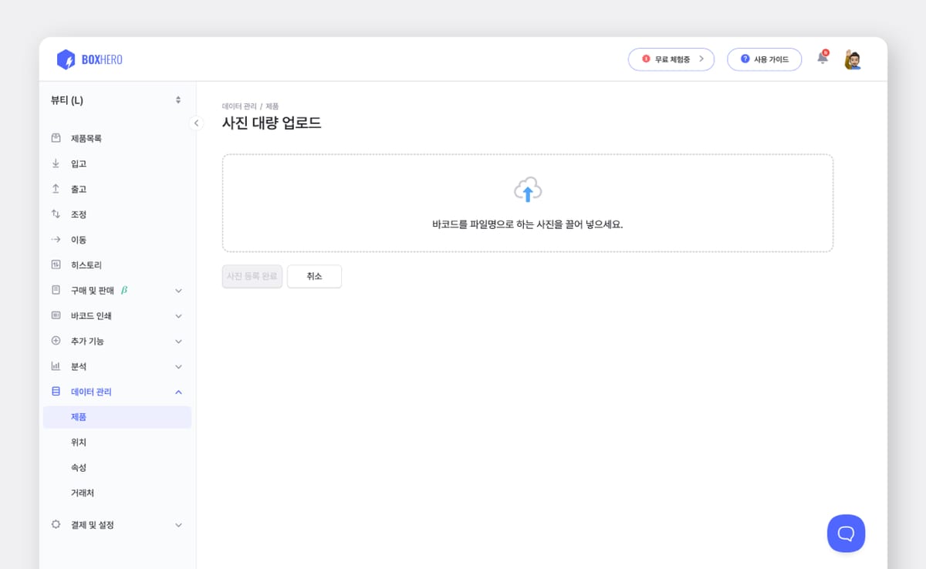This screenshot has height=569, width=926.
Task: Click the BoxHero logo
Action: pos(88,59)
